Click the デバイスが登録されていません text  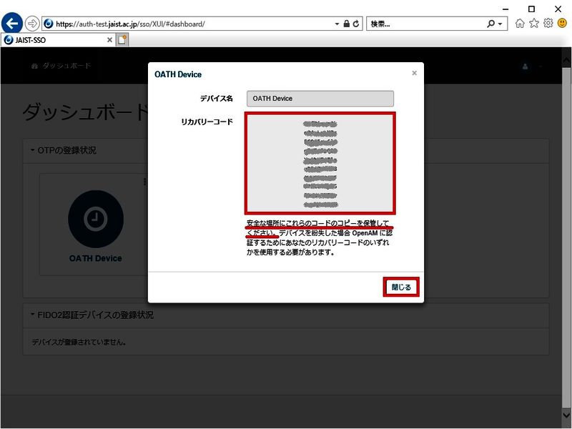[x=79, y=342]
